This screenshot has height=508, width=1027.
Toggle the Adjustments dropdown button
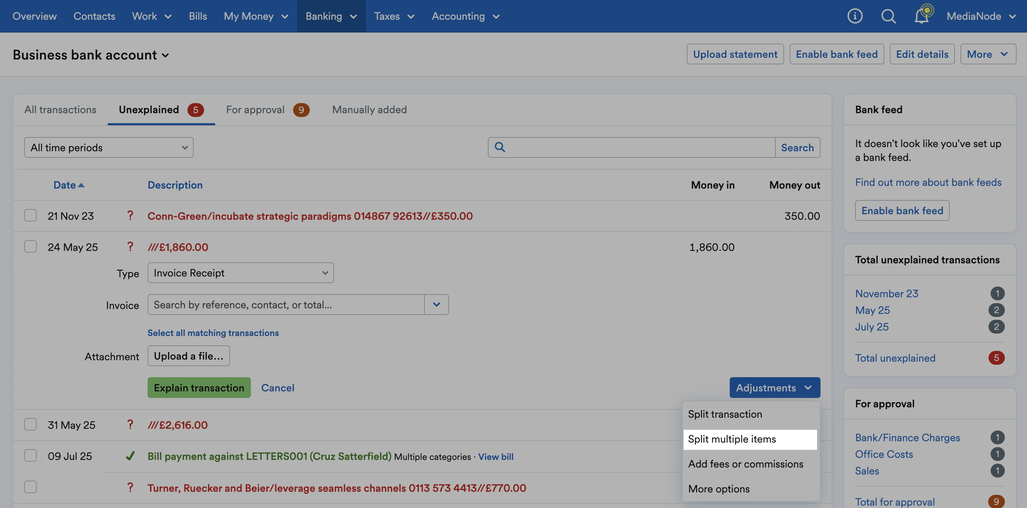point(775,387)
